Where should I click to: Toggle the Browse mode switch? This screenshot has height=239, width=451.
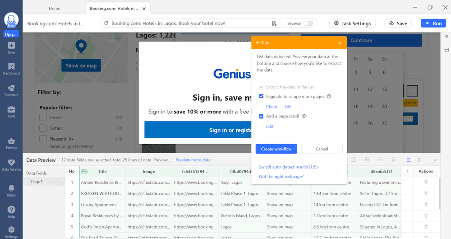click(x=308, y=23)
